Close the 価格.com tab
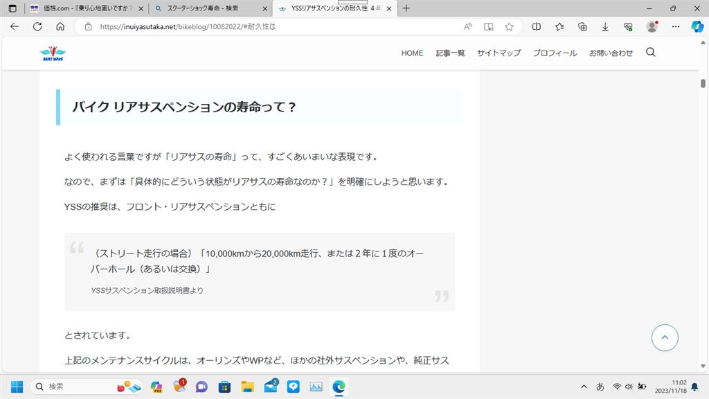Screen dimensions: 709x399 coord(141,8)
